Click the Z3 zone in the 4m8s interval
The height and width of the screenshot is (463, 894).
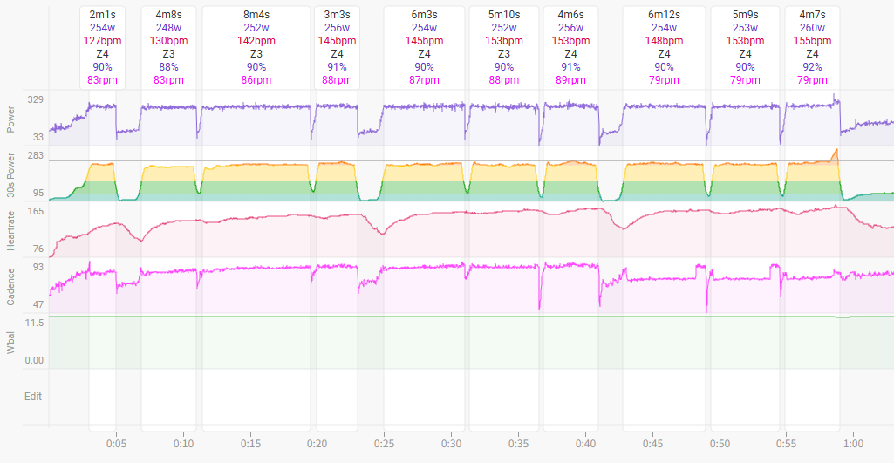tap(168, 53)
